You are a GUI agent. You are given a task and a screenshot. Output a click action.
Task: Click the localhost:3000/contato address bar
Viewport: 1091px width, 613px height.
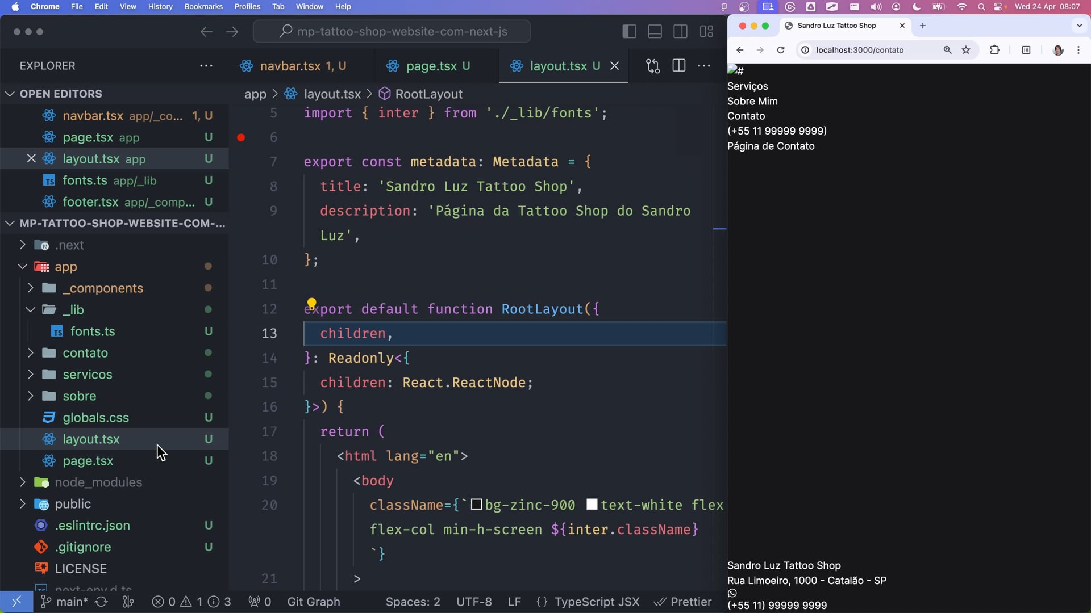pyautogui.click(x=860, y=50)
